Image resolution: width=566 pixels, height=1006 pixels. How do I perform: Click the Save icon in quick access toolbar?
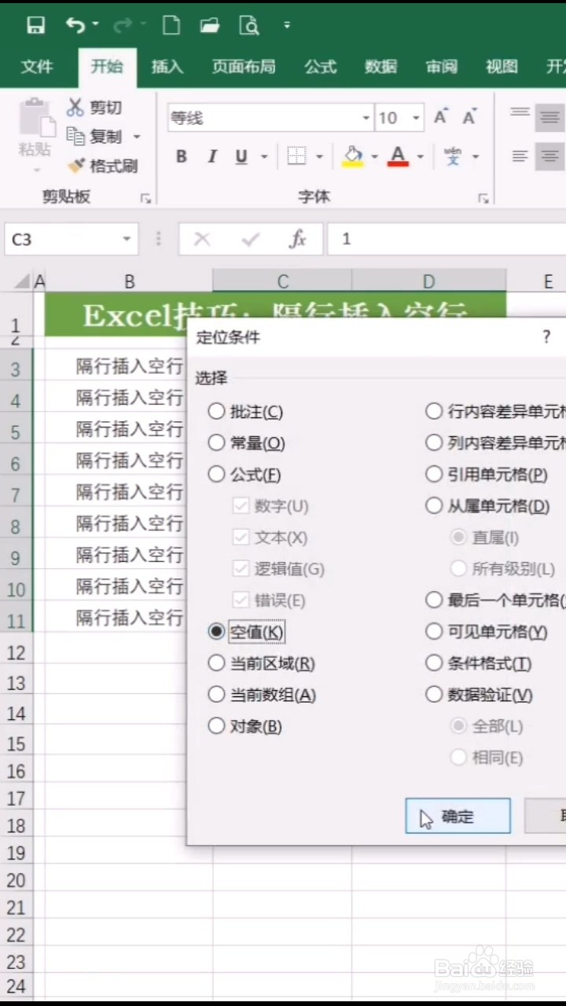pyautogui.click(x=35, y=26)
